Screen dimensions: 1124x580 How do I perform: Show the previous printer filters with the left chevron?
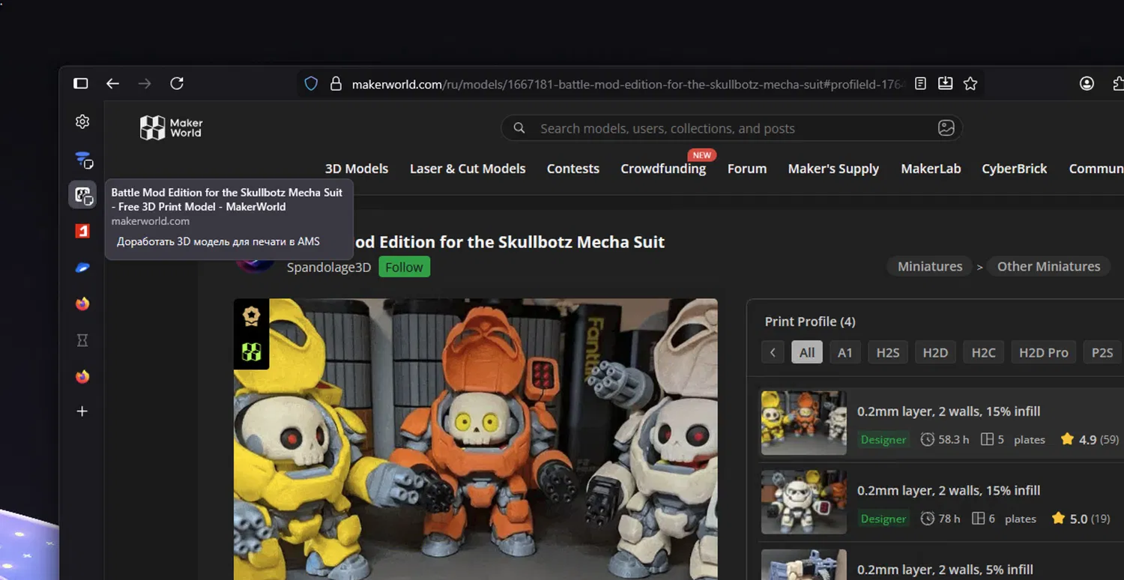click(773, 352)
